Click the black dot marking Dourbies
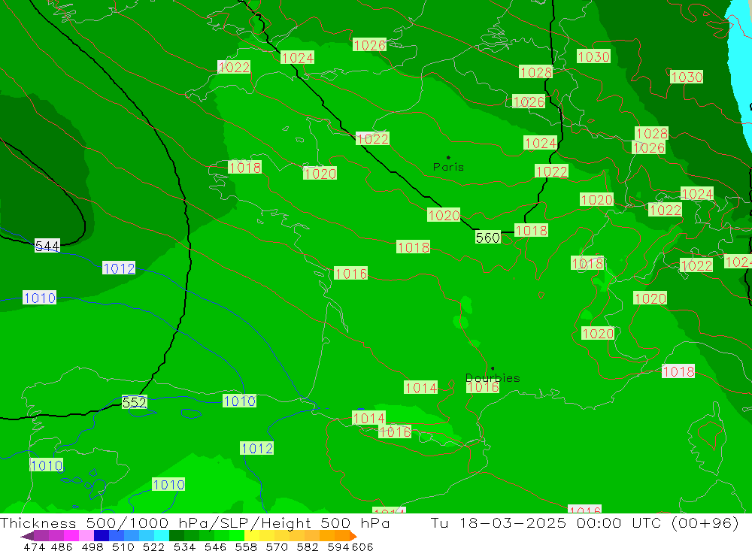 [493, 368]
